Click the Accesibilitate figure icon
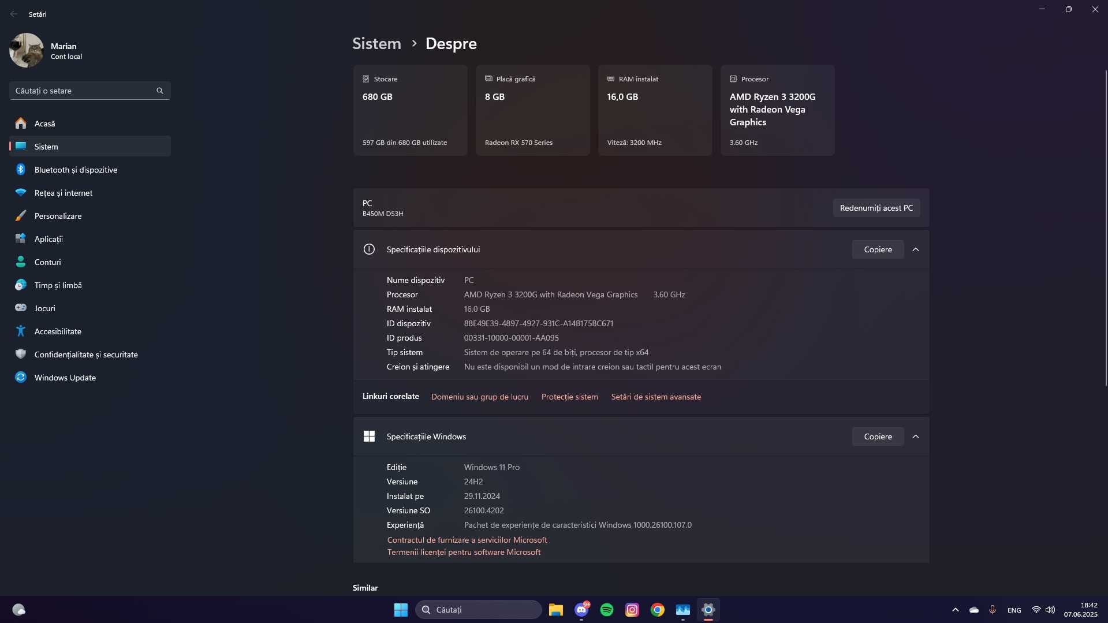The height and width of the screenshot is (623, 1108). pos(21,331)
